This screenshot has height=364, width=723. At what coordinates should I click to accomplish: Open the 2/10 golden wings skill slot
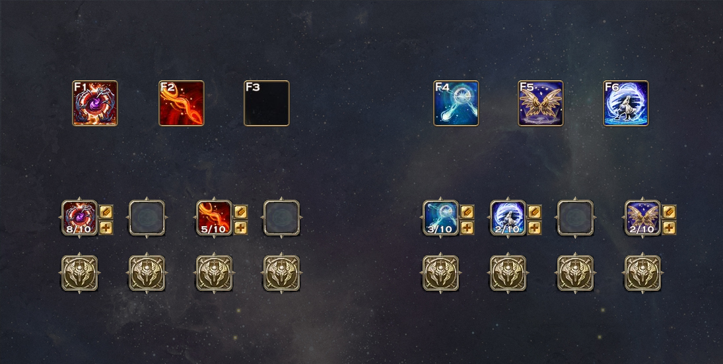[642, 218]
